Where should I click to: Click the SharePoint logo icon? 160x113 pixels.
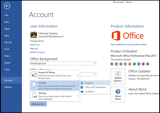click(82, 87)
